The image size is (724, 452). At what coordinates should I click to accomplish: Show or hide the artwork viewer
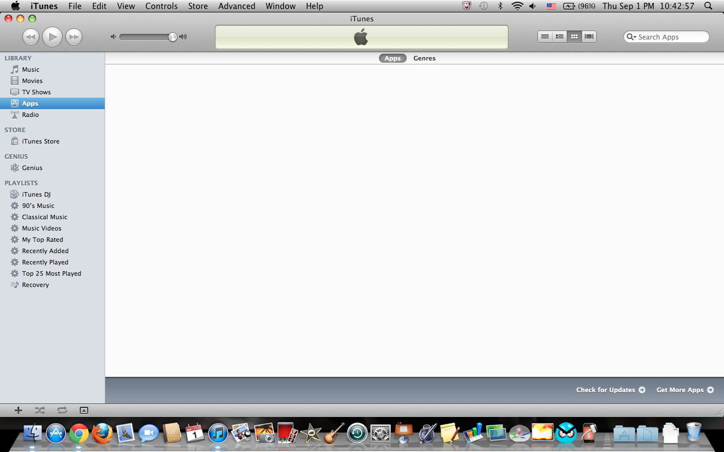tap(84, 410)
